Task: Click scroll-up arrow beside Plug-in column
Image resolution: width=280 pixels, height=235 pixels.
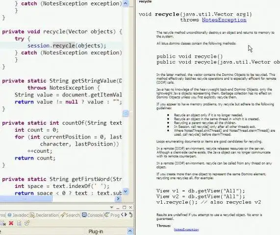Action: pyautogui.click(x=130, y=232)
